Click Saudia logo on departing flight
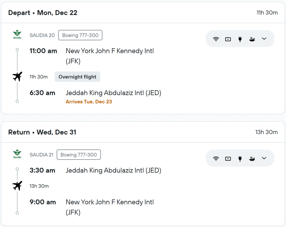The width and height of the screenshot is (286, 227). [x=17, y=35]
